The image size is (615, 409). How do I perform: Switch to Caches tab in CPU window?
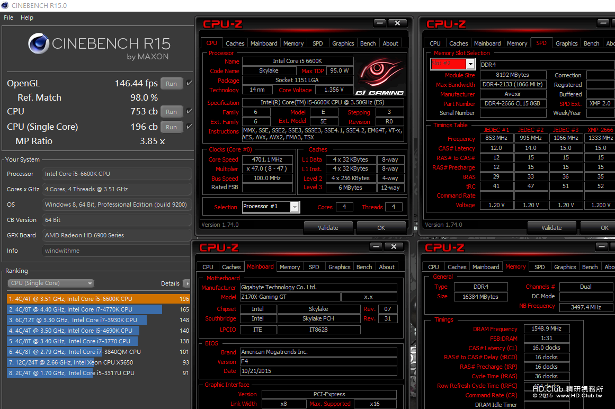point(235,43)
